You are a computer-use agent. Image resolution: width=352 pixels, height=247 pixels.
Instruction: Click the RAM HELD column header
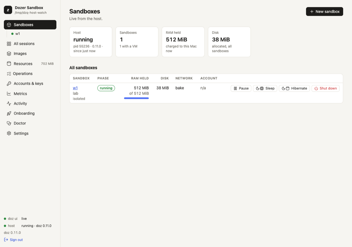click(140, 78)
